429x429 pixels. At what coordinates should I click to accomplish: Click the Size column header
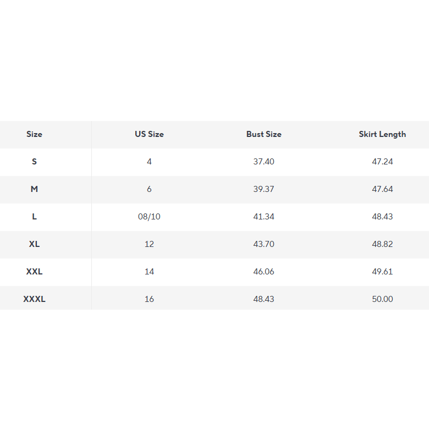click(x=34, y=134)
